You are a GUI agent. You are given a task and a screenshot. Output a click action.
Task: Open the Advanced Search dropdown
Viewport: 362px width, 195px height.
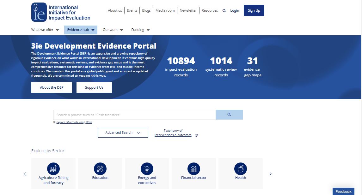click(x=123, y=133)
